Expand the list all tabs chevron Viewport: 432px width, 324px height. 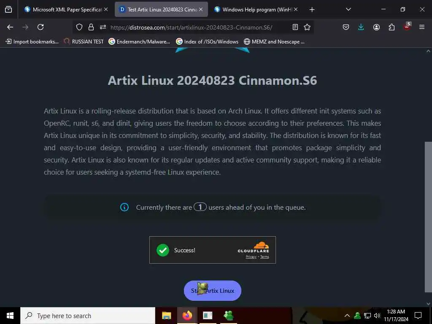[x=348, y=9]
